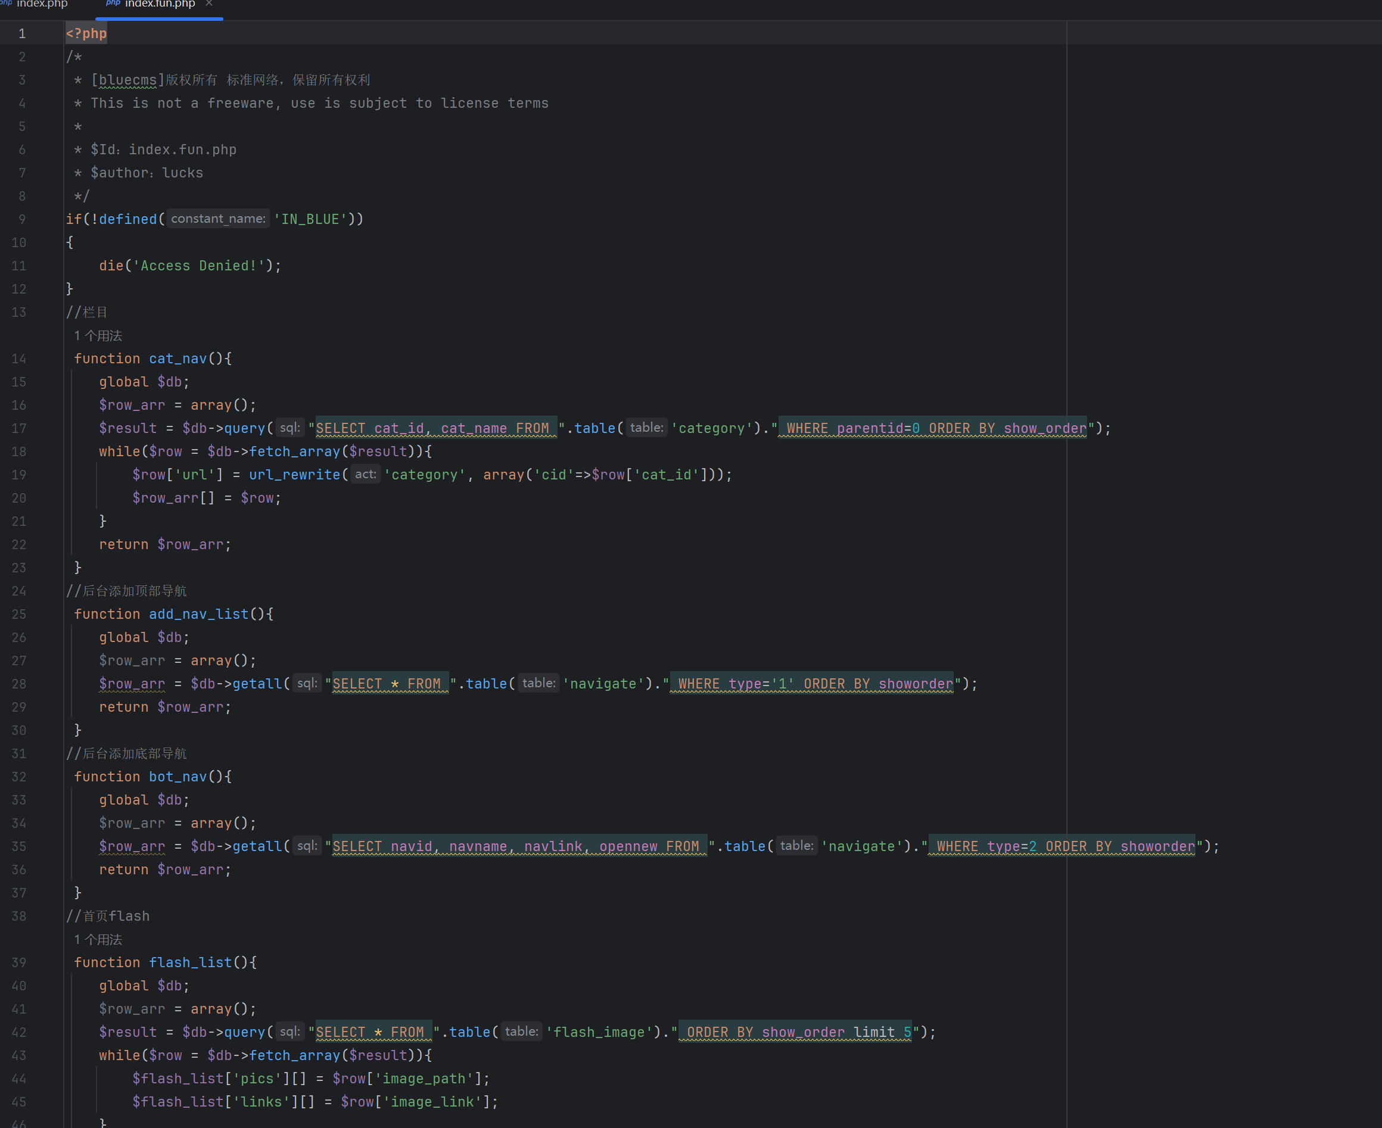Close the index.fun.php tab

click(x=208, y=3)
